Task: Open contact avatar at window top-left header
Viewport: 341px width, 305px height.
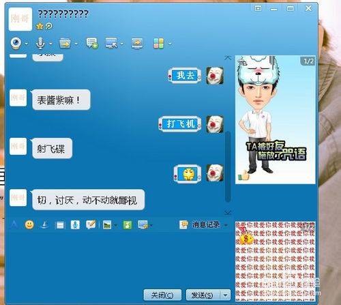Action: (20, 19)
